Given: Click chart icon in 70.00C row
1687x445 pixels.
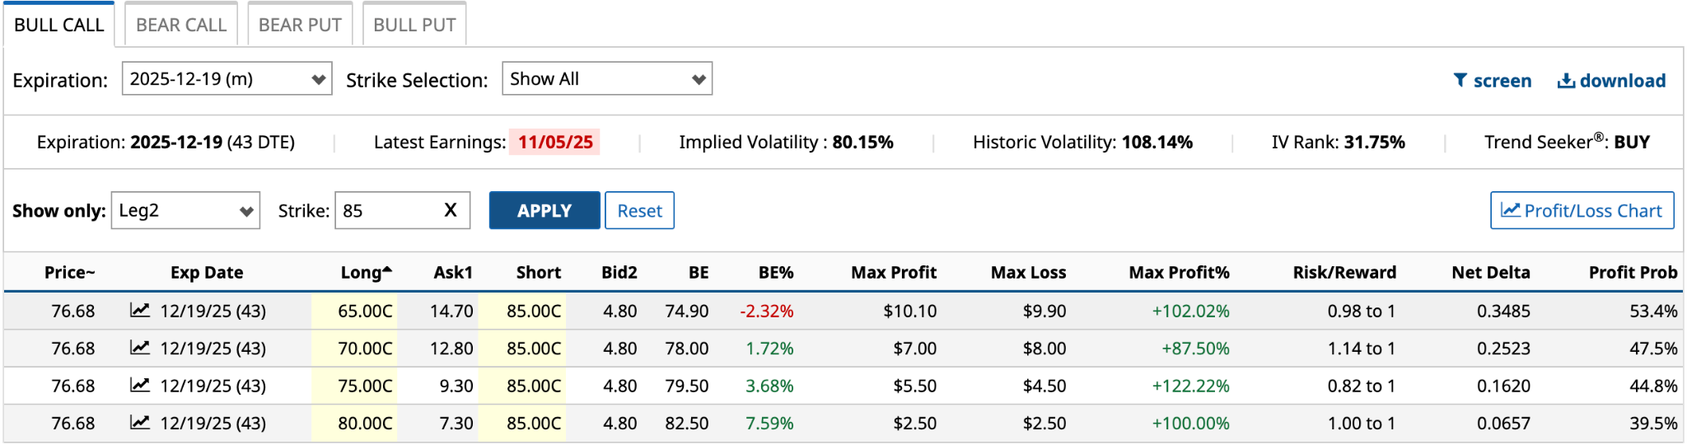Looking at the screenshot, I should (140, 348).
